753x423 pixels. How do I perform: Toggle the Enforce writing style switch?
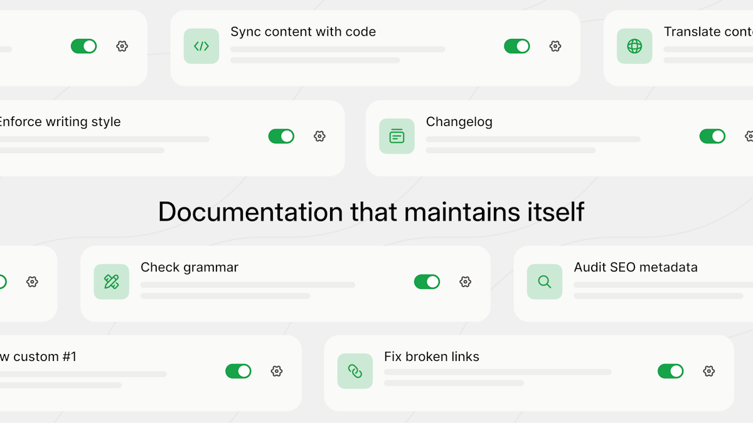pos(281,136)
